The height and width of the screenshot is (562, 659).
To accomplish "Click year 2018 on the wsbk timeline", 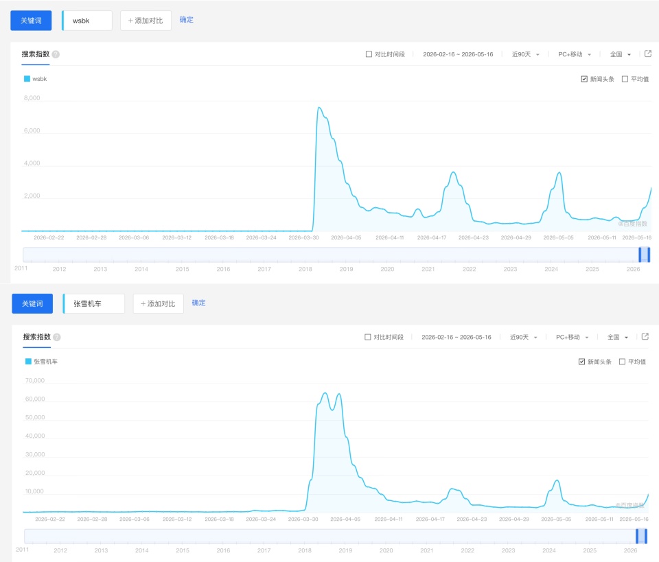I will [x=305, y=269].
